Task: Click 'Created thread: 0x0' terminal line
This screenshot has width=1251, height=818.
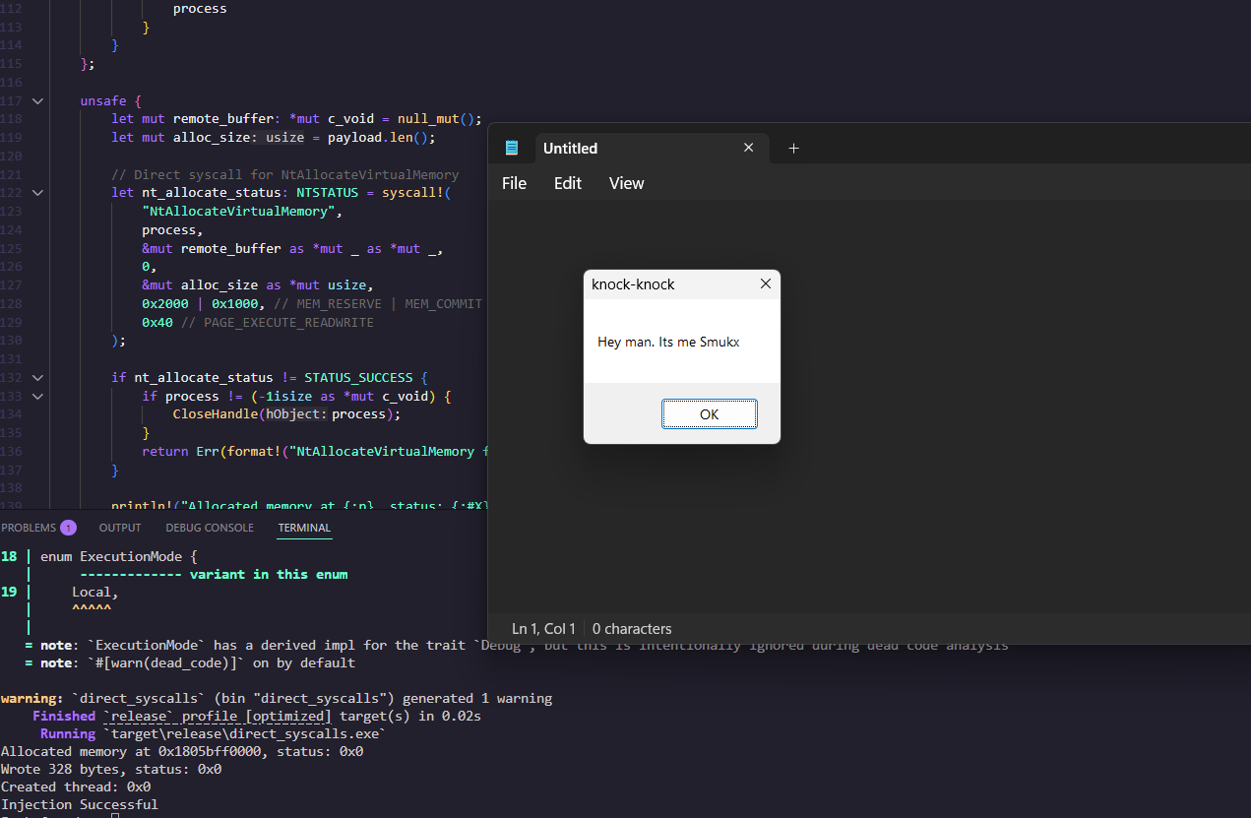Action: point(76,787)
